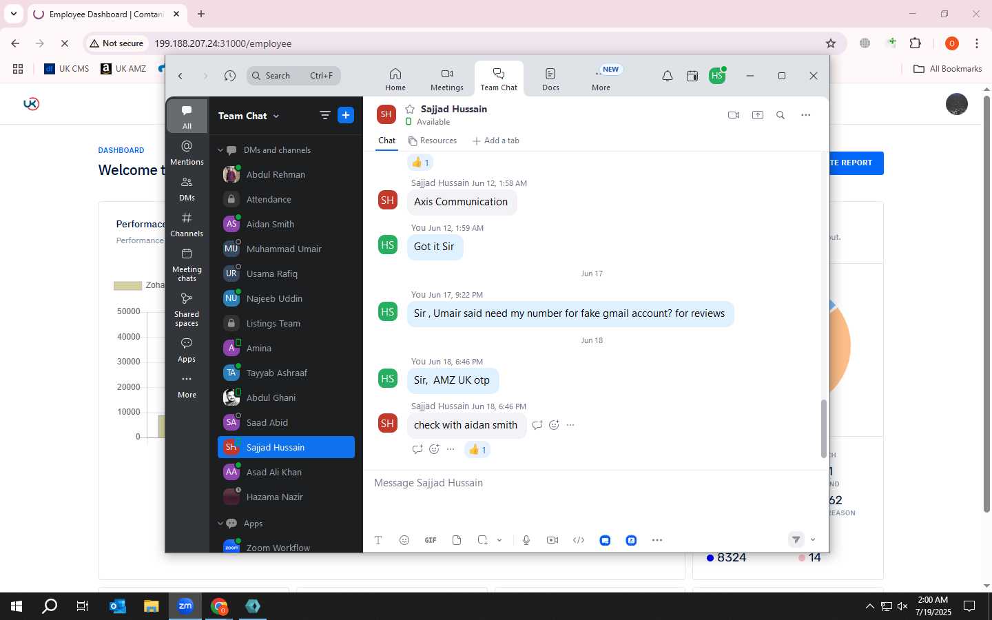Screen dimensions: 992x620
Task: Open the chat list filter icon
Action: coord(325,115)
